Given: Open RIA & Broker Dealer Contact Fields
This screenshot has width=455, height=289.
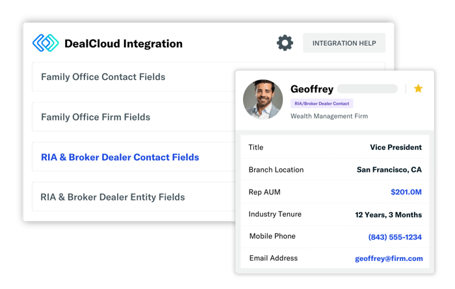Looking at the screenshot, I should pos(134,157).
